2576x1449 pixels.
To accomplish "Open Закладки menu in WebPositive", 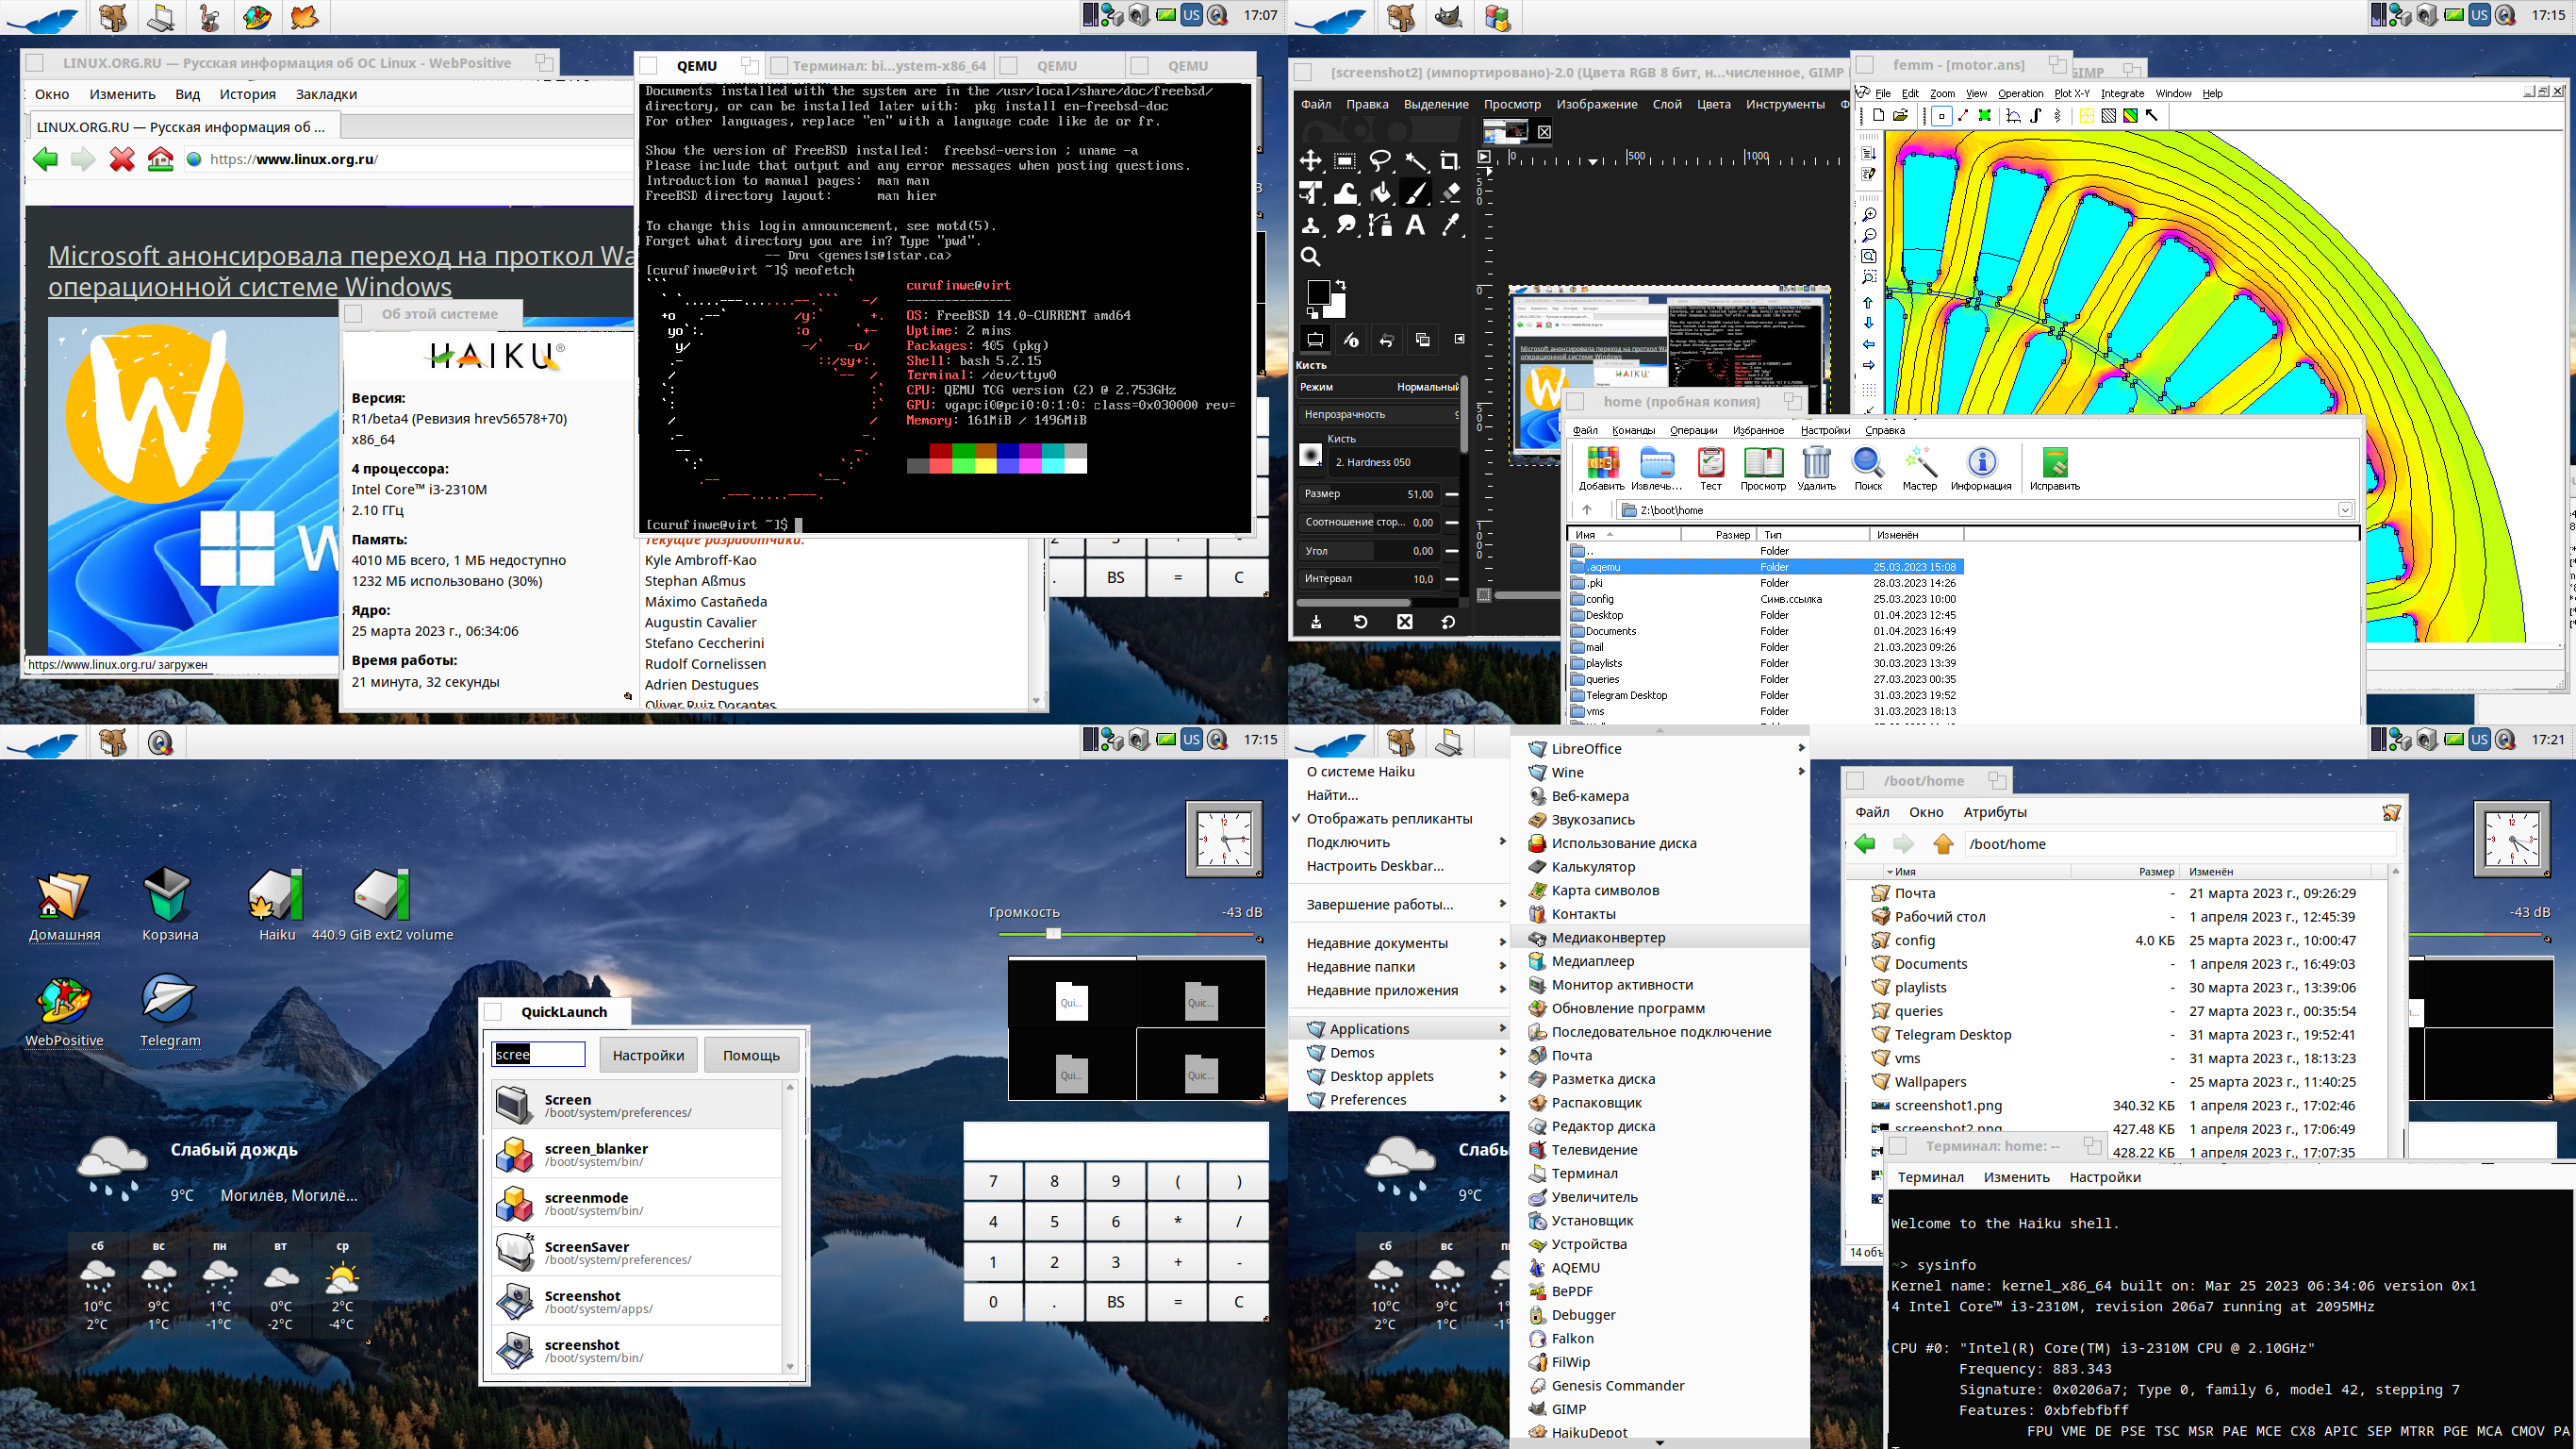I will click(326, 94).
